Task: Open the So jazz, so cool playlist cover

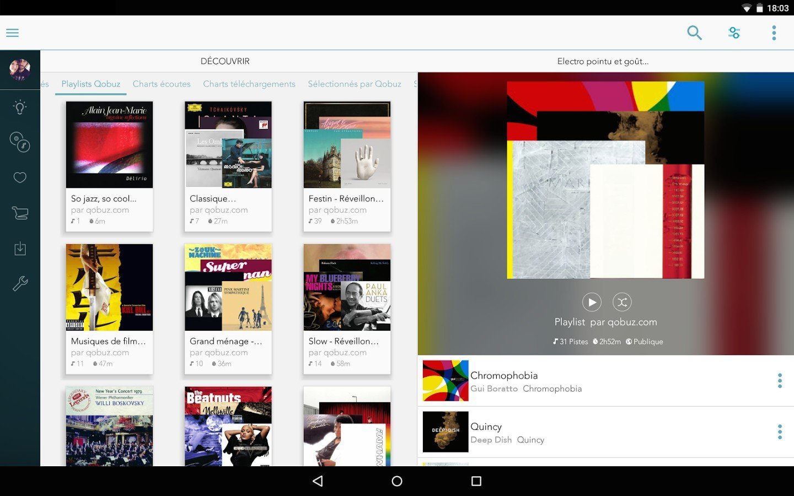Action: coord(109,144)
